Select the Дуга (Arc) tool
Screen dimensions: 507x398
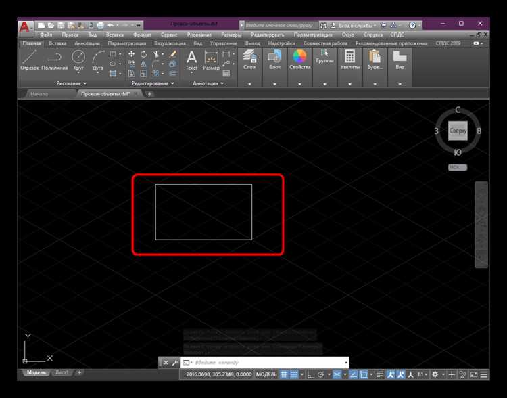pyautogui.click(x=99, y=60)
